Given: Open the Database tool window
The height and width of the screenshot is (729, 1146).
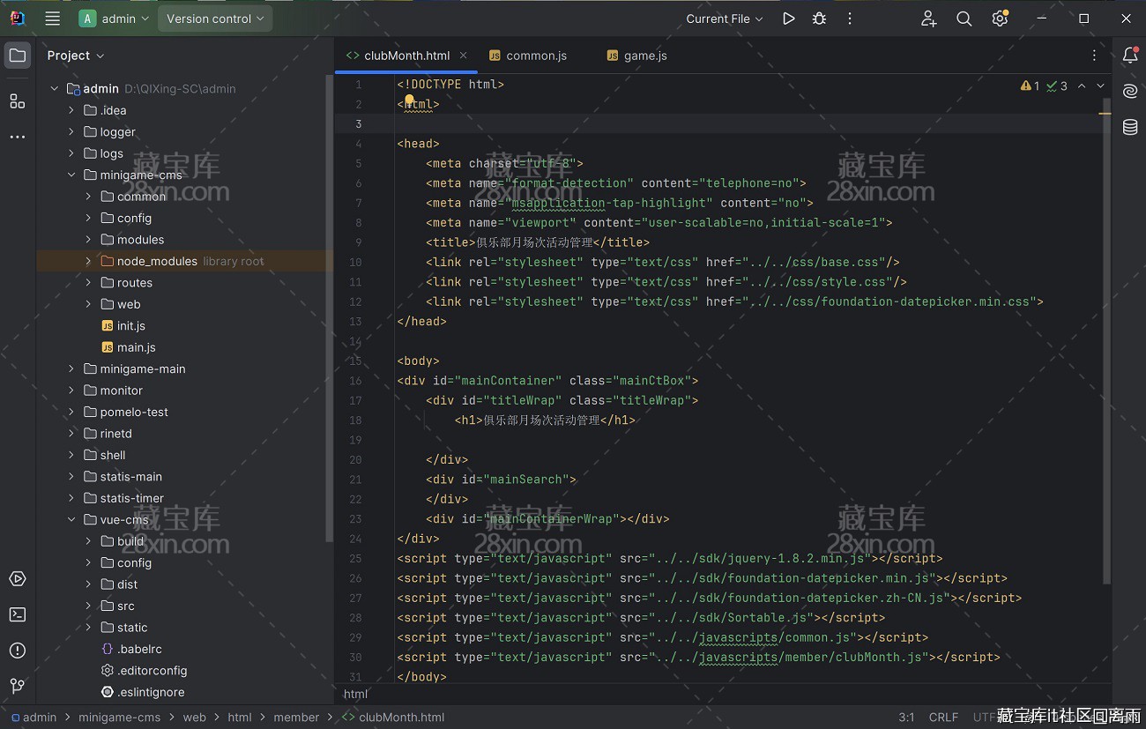Looking at the screenshot, I should tap(1129, 128).
